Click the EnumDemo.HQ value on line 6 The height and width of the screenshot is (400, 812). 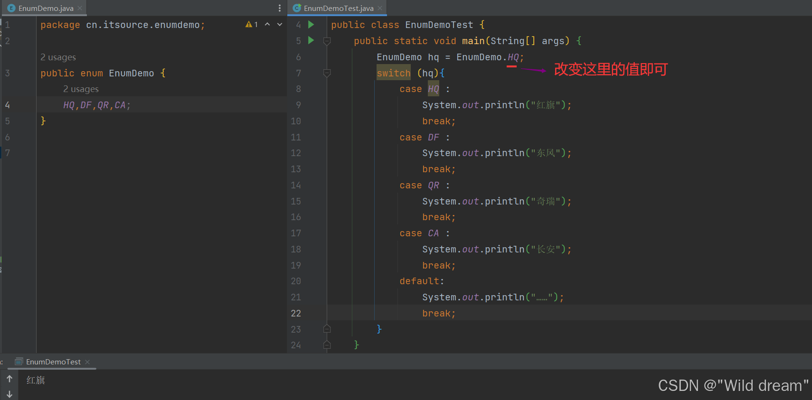pyautogui.click(x=488, y=57)
